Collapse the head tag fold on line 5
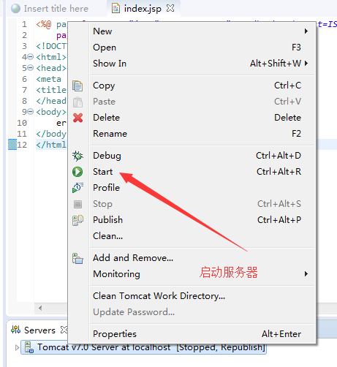This screenshot has width=337, height=367. click(30, 68)
